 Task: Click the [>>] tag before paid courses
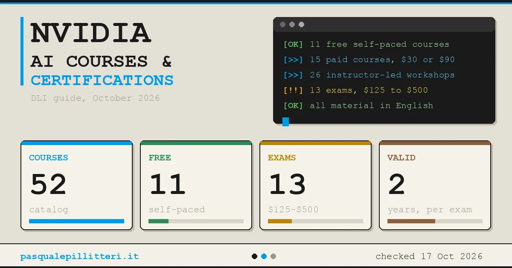(x=293, y=60)
